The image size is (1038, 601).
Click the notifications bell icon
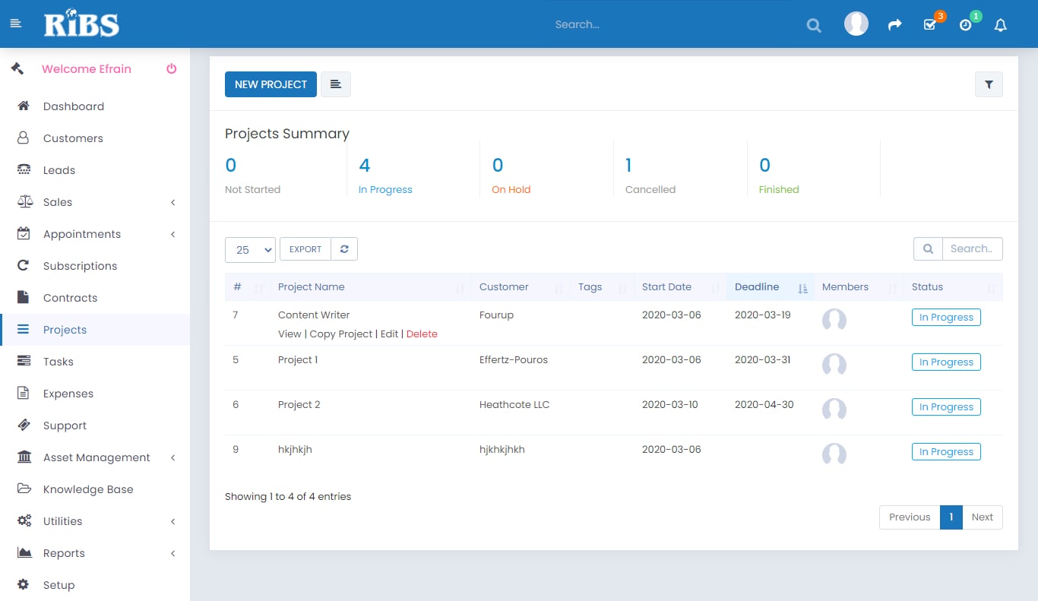(x=1001, y=25)
